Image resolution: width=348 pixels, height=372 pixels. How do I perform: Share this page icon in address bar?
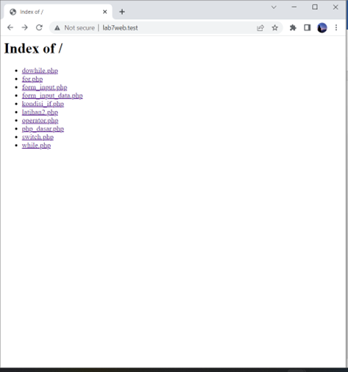click(x=260, y=28)
